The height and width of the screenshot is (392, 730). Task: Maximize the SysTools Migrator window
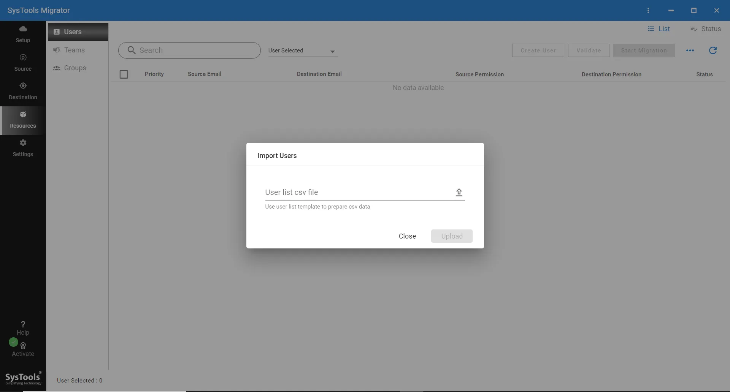pos(694,11)
